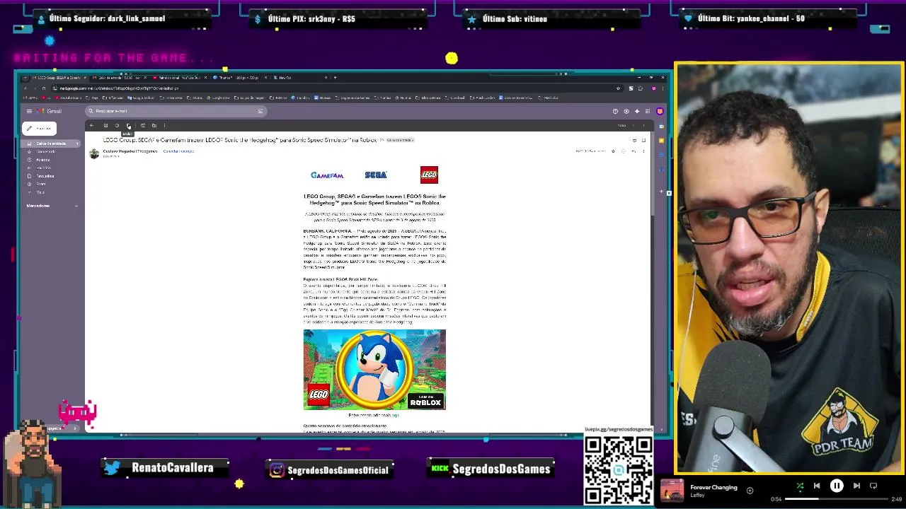Open message more options menu
Viewport: 906px width, 509px height.
(x=643, y=151)
